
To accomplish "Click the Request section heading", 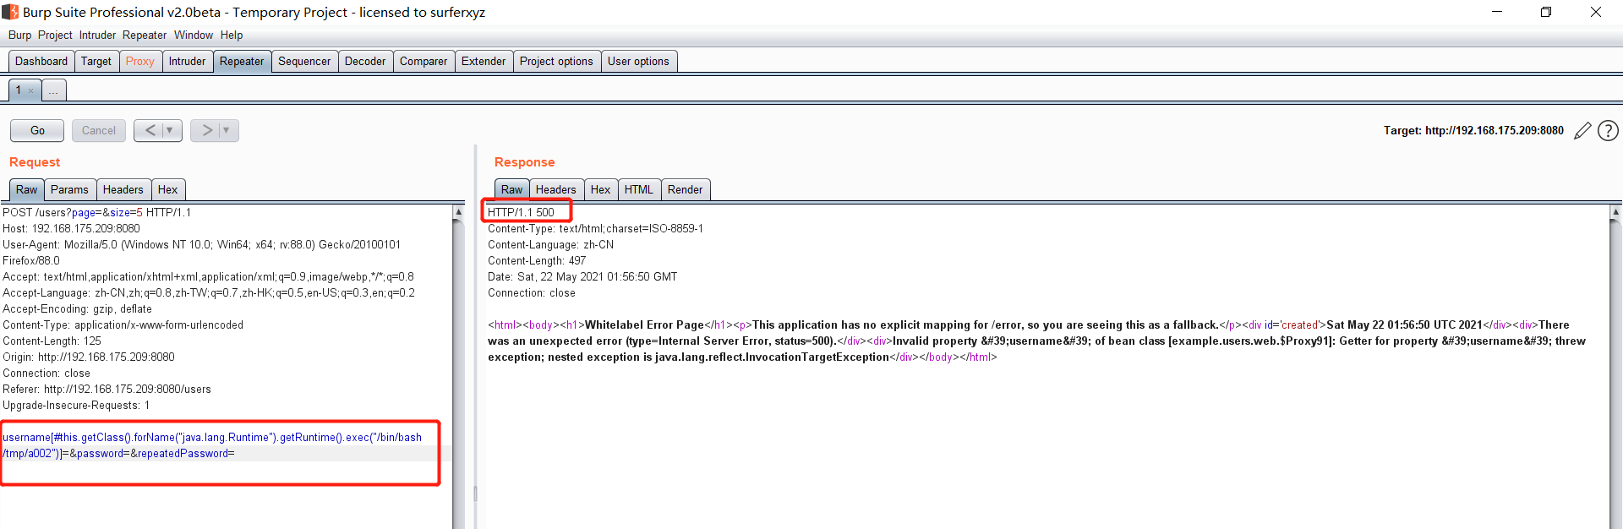I will [35, 162].
